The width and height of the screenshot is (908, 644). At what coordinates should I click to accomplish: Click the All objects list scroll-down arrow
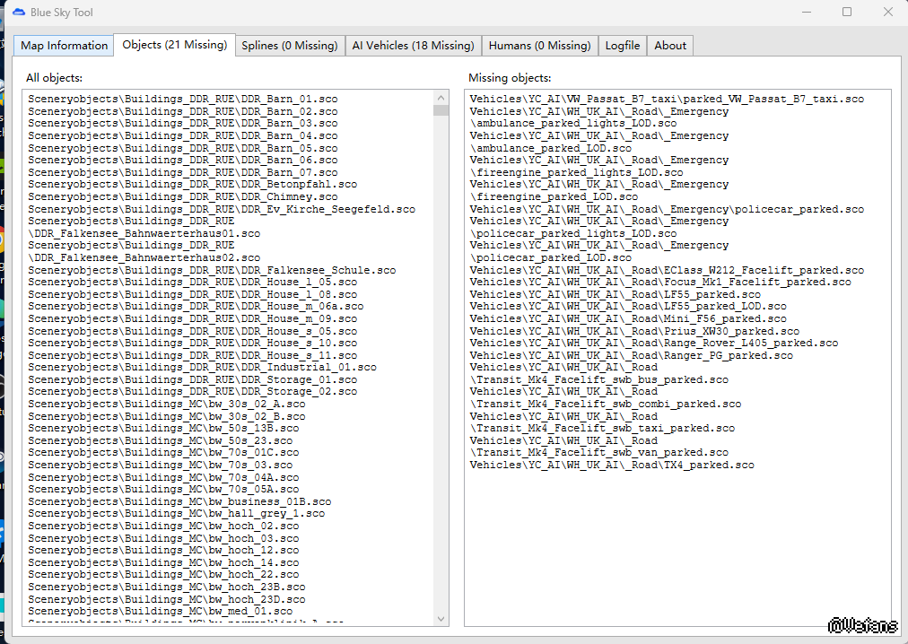[x=441, y=618]
